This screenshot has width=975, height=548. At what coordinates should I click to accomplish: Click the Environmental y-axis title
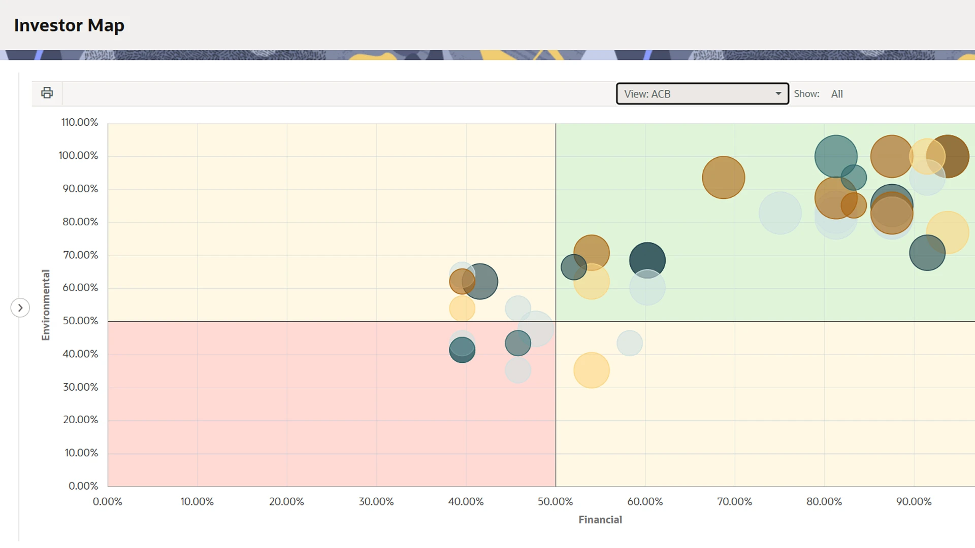pyautogui.click(x=46, y=304)
